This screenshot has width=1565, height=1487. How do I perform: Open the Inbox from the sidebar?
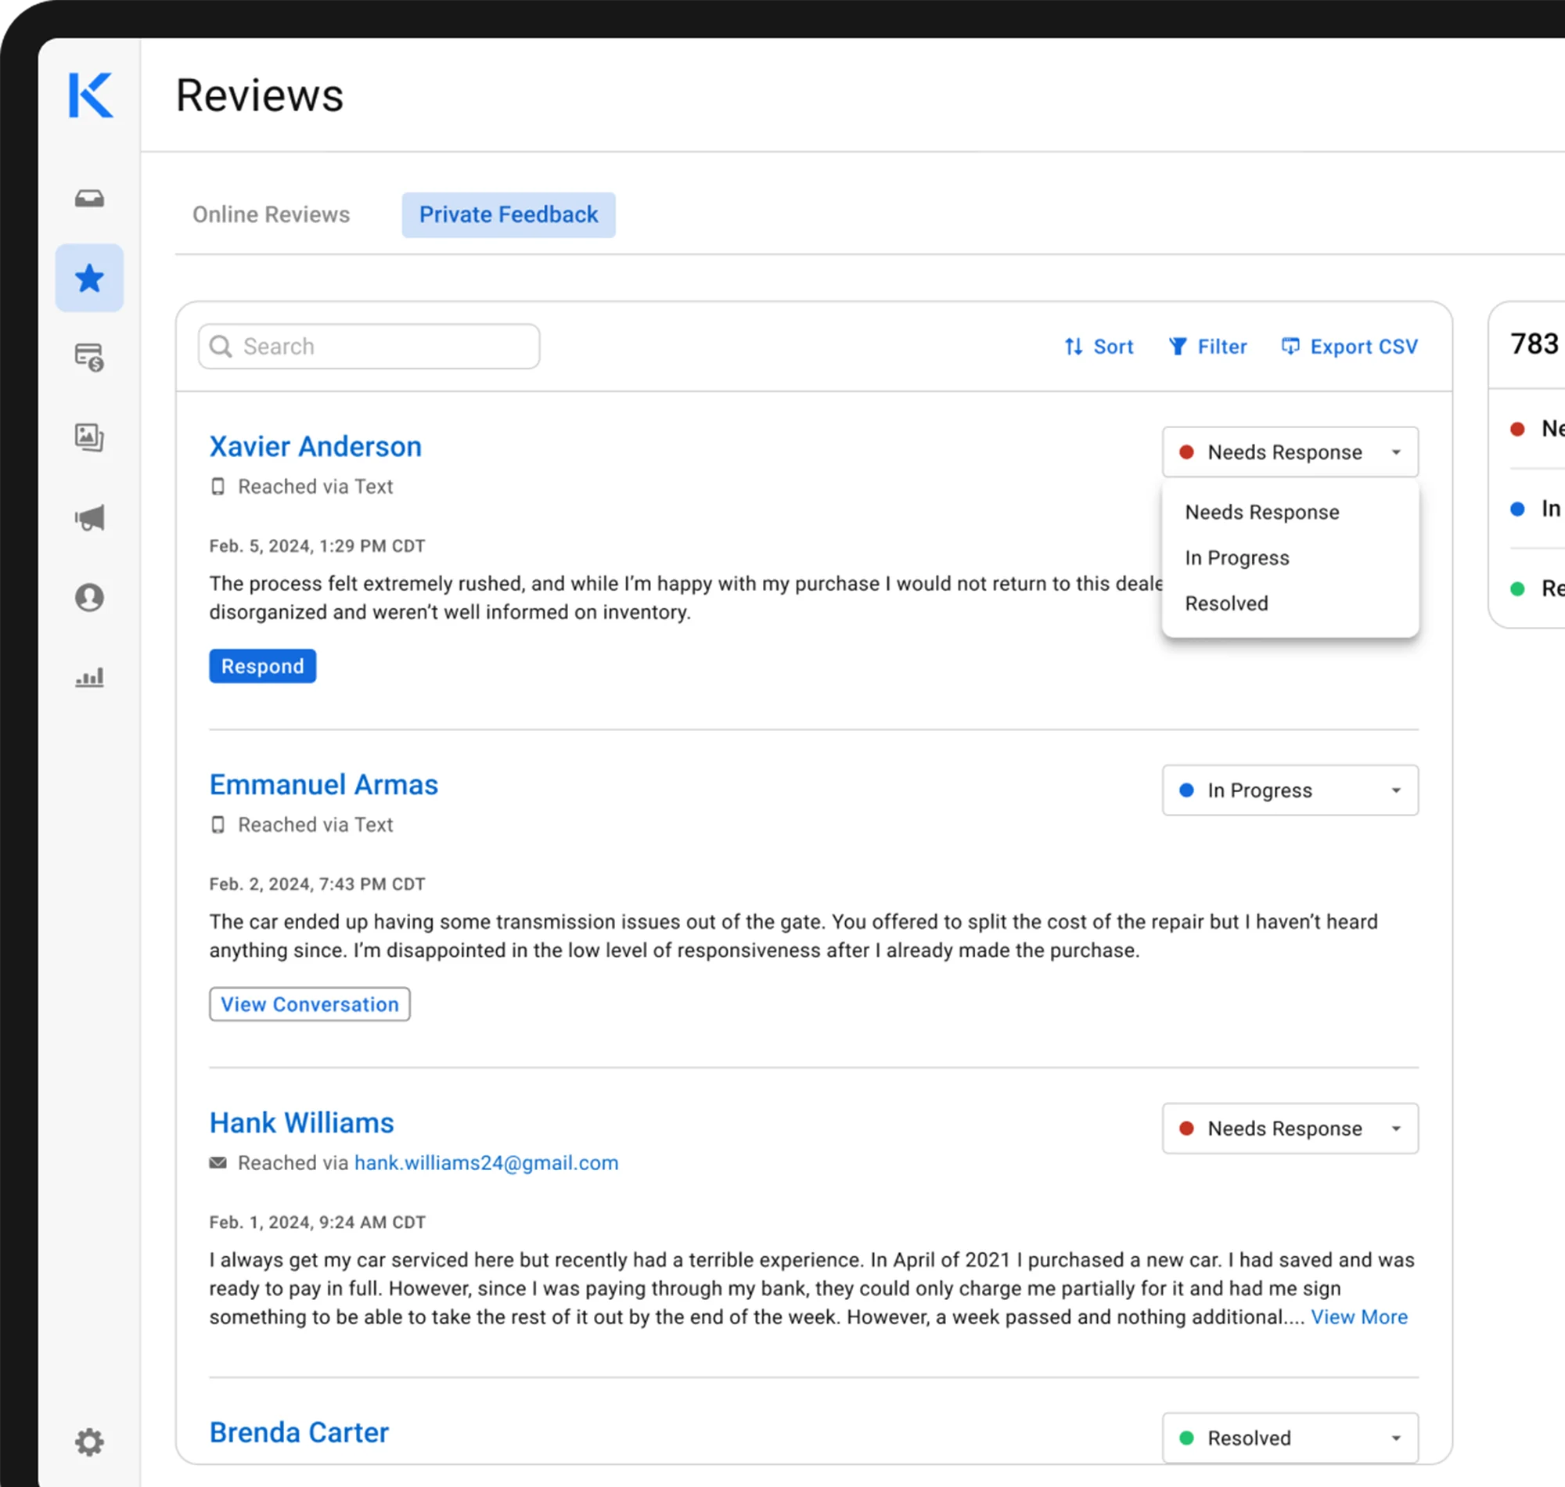pos(89,199)
